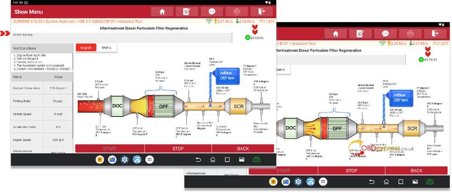
Task: Click the STOP button in the left window
Action: tap(178, 148)
